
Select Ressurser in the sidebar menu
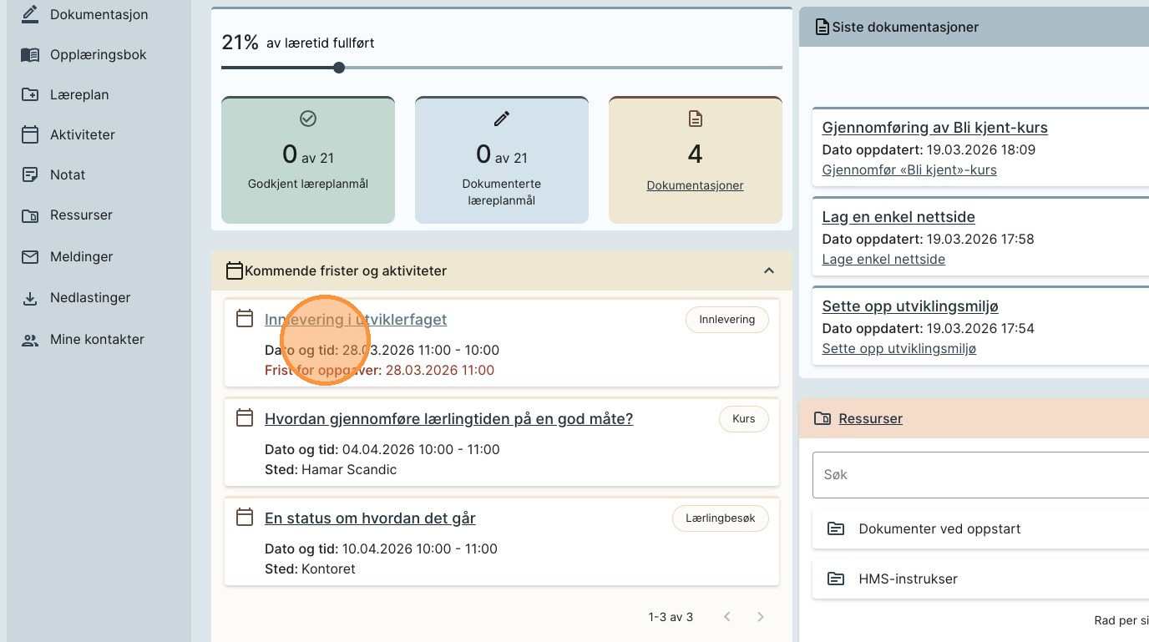(81, 215)
